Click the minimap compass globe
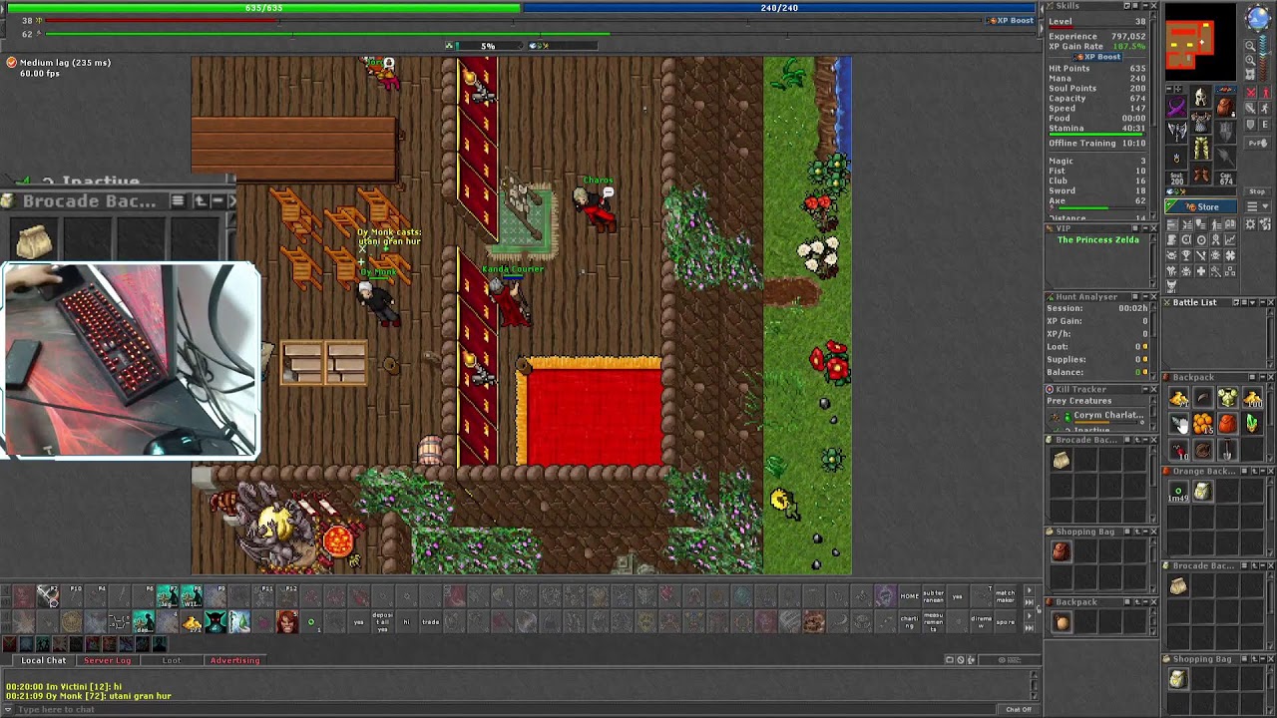Viewport: 1277px width, 718px height. tap(1258, 17)
